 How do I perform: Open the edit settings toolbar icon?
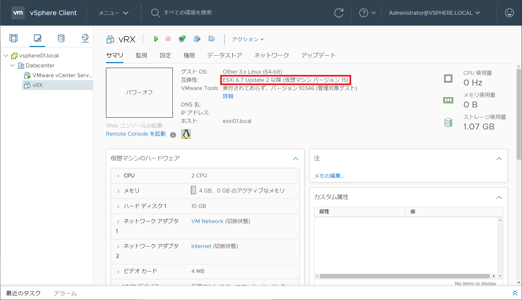pos(197,39)
